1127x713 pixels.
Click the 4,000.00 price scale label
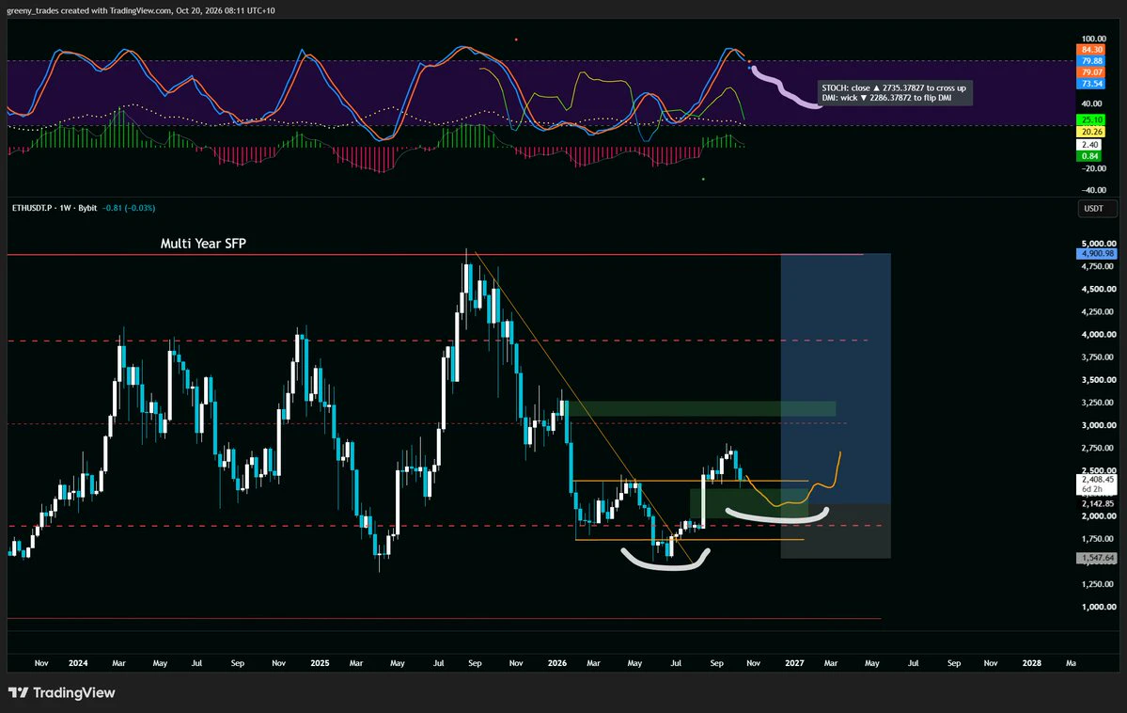[1099, 335]
